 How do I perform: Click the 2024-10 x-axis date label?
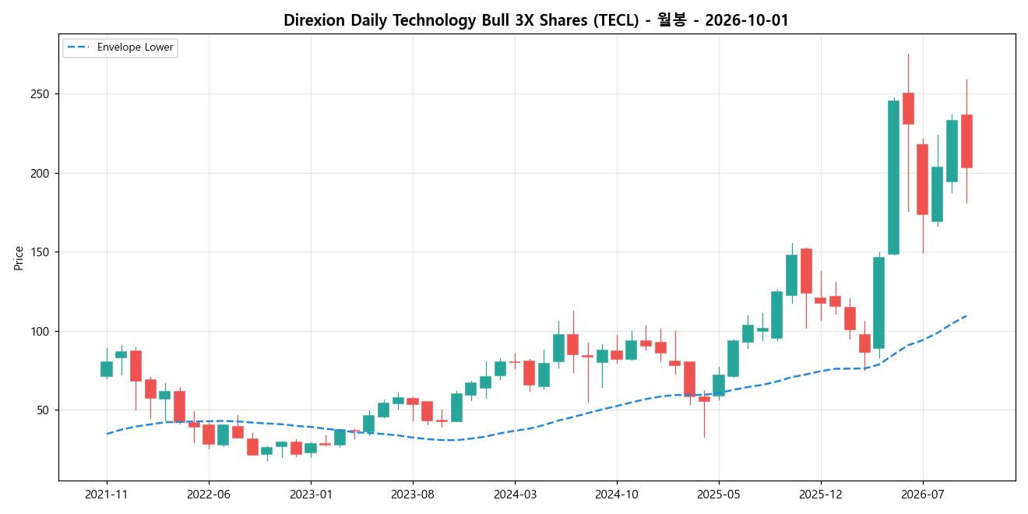[617, 495]
